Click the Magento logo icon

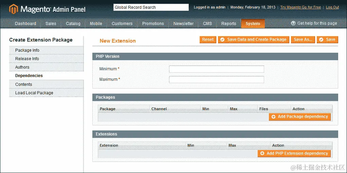(x=13, y=9)
